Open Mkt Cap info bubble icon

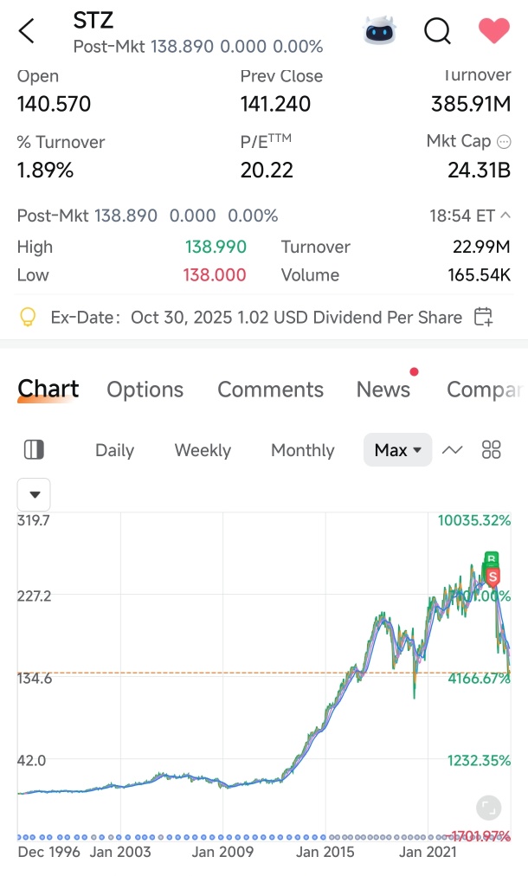504,141
